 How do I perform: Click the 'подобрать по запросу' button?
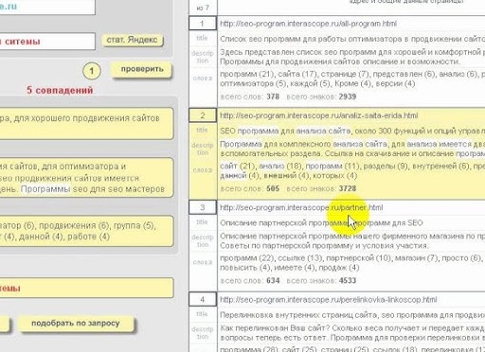(76, 324)
